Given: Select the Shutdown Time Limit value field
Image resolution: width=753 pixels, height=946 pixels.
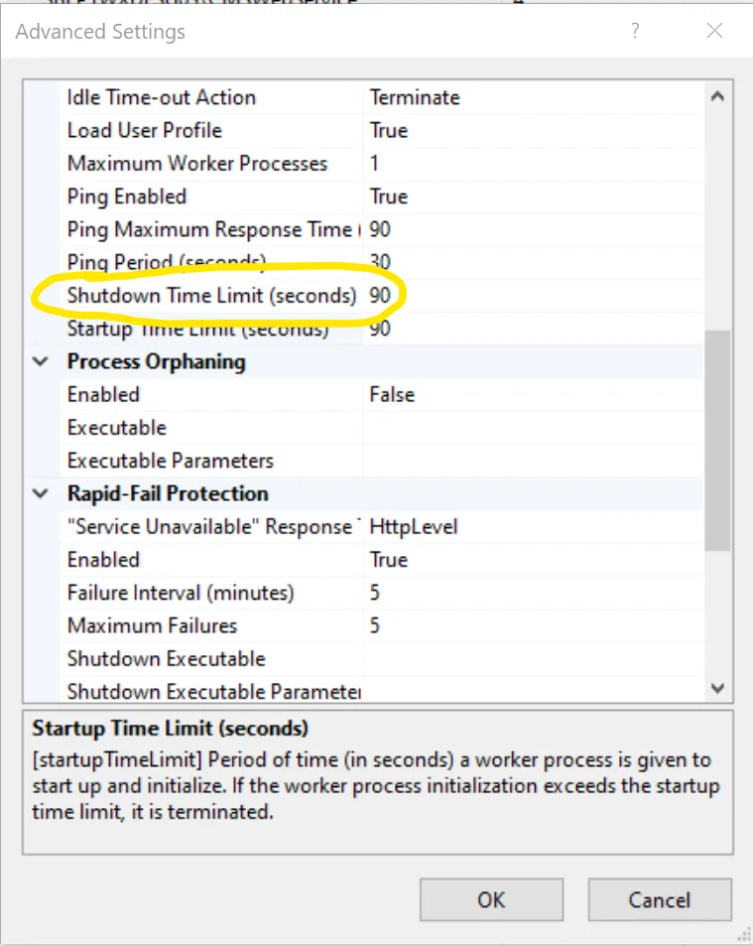Looking at the screenshot, I should pyautogui.click(x=534, y=296).
